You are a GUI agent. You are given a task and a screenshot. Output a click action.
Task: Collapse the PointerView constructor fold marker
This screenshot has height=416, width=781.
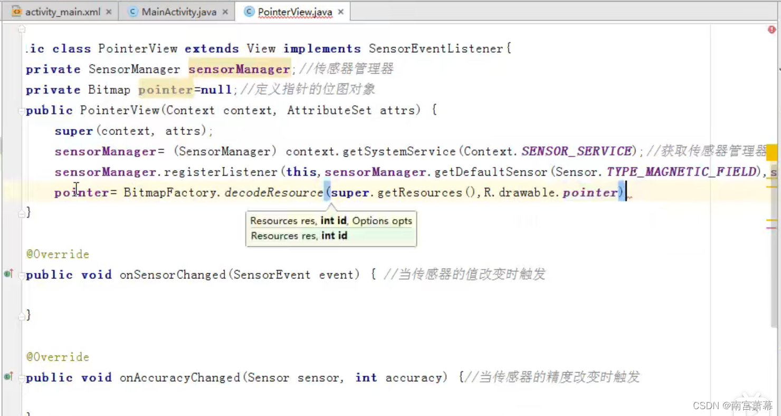pos(21,111)
